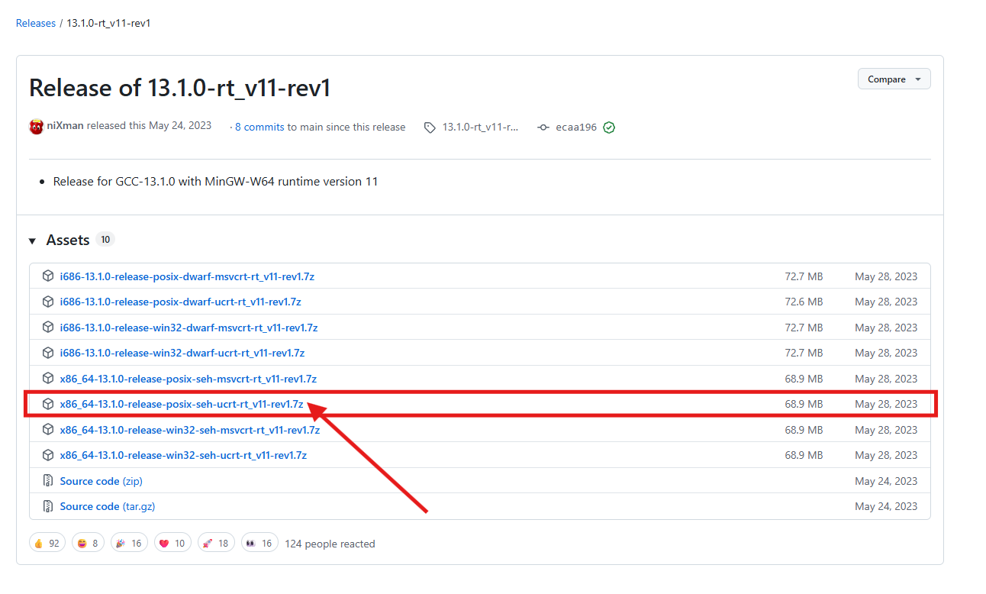
Task: Click the package icon next to highlighted posix-seh-ucrt asset
Action: (x=47, y=404)
